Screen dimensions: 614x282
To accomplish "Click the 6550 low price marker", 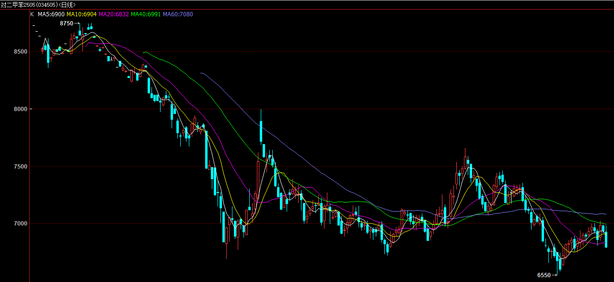I will (x=544, y=275).
